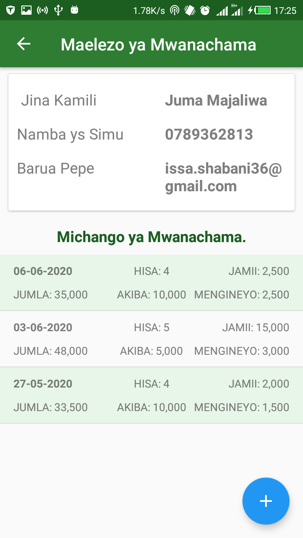This screenshot has height=538, width=303.
Task: Open the 06-06-2020 contribution entry
Action: (x=151, y=282)
